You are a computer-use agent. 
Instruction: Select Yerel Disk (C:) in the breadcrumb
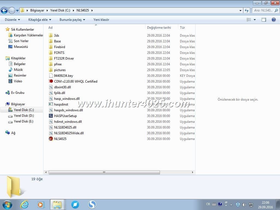(60, 10)
